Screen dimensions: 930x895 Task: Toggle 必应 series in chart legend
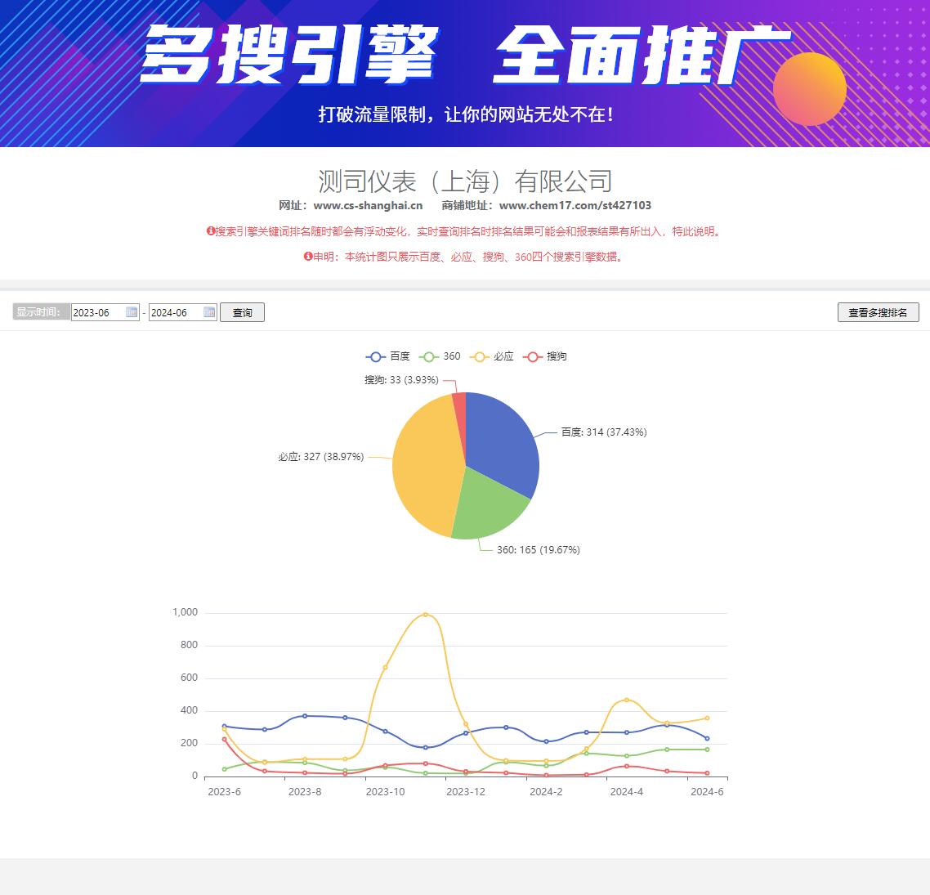[492, 356]
